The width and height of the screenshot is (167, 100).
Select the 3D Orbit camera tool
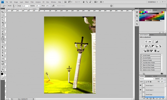(3, 64)
